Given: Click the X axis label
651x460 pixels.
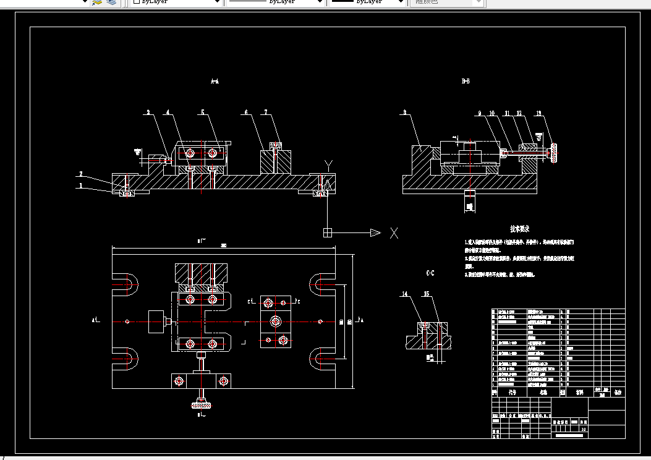Looking at the screenshot, I should pos(394,233).
